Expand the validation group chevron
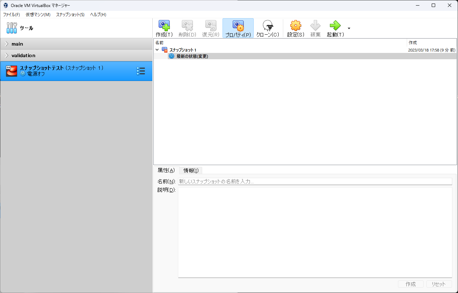 tap(7, 55)
